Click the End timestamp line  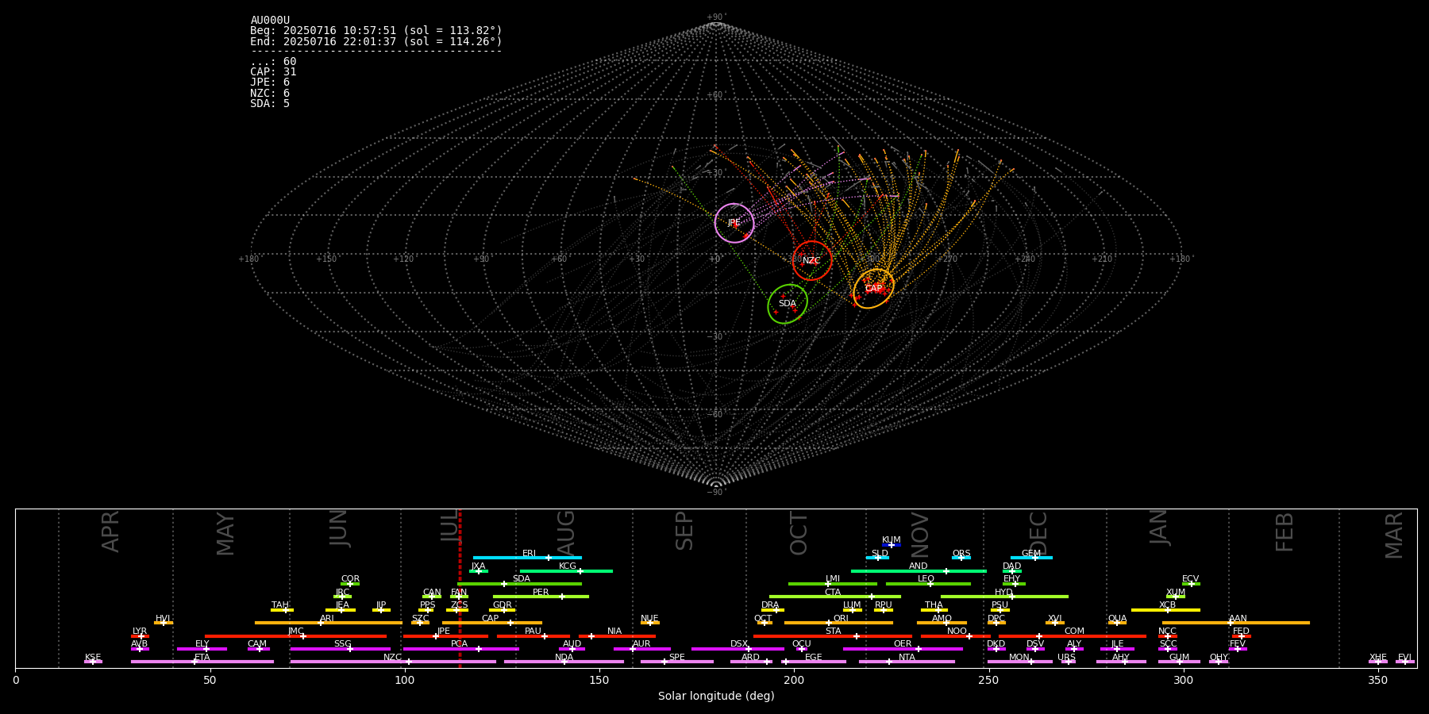376,41
